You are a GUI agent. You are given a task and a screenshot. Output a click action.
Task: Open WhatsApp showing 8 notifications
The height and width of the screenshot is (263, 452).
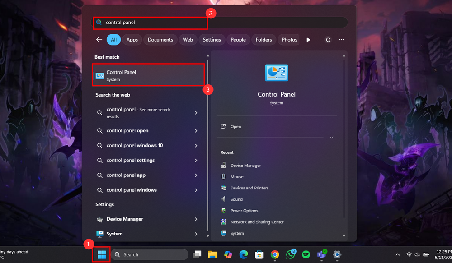291,254
